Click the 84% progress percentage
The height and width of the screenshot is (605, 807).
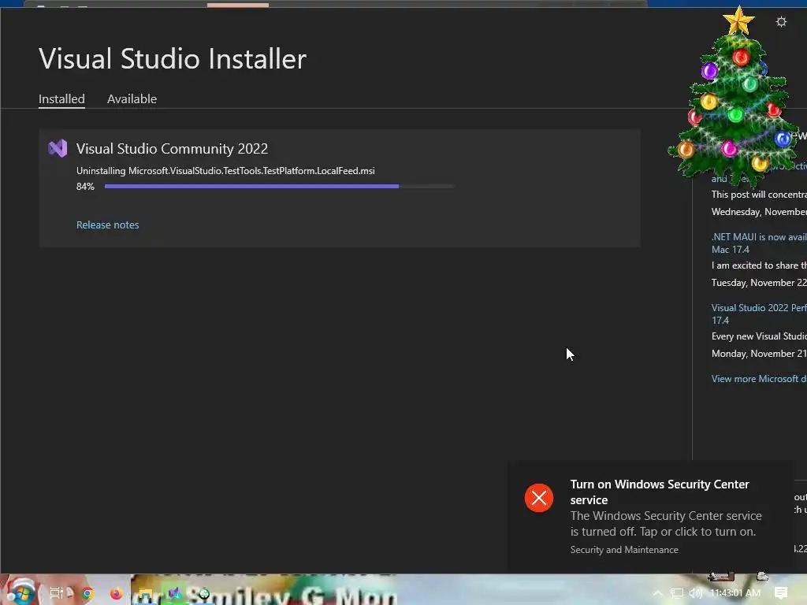[x=85, y=186]
